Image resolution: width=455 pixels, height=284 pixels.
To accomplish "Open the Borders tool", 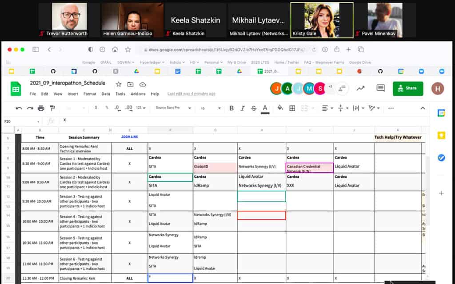I will pos(292,108).
